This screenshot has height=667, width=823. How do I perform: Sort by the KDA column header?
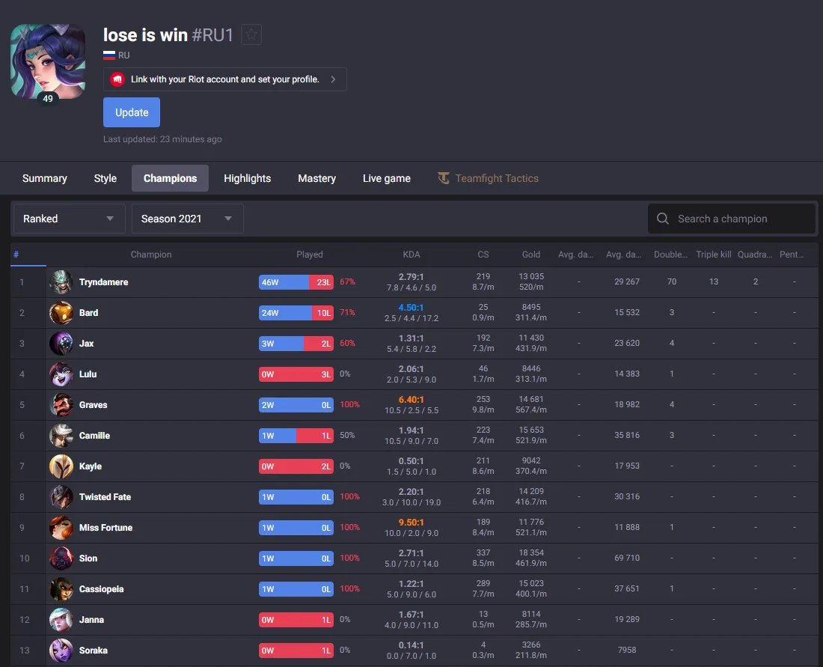point(411,255)
